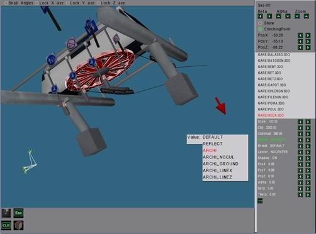Click left arrow on Orient DEFAULT row
316x234 pixels.
(300, 146)
